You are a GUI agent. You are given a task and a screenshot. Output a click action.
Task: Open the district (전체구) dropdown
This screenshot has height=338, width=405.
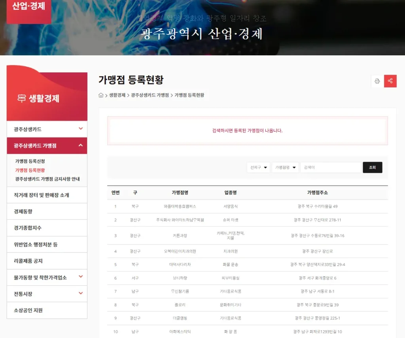259,168
